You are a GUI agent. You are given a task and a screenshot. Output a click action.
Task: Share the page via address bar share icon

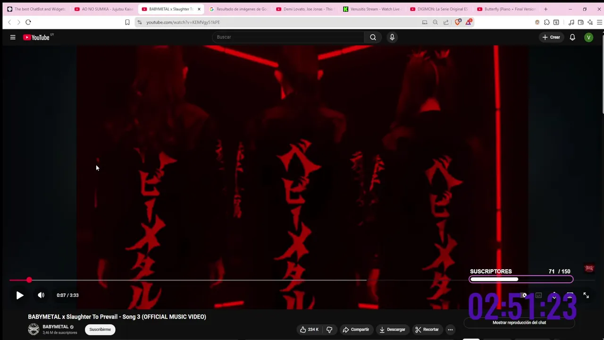pyautogui.click(x=446, y=22)
